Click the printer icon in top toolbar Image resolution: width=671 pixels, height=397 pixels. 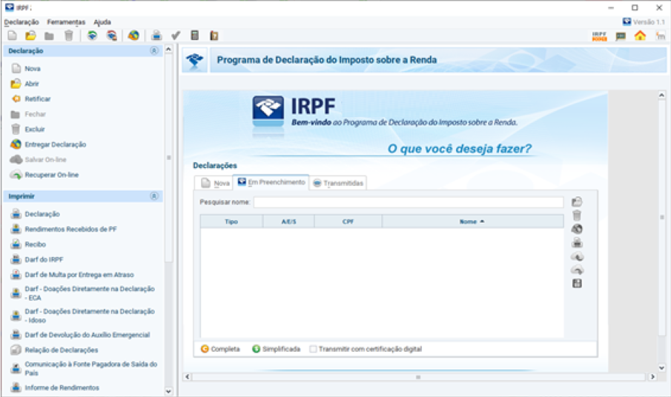coord(156,36)
